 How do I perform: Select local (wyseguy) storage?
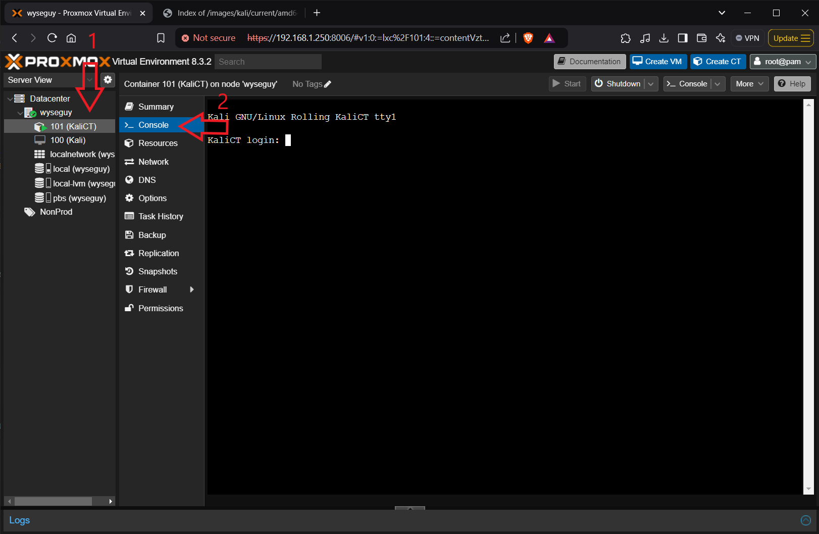[60, 169]
